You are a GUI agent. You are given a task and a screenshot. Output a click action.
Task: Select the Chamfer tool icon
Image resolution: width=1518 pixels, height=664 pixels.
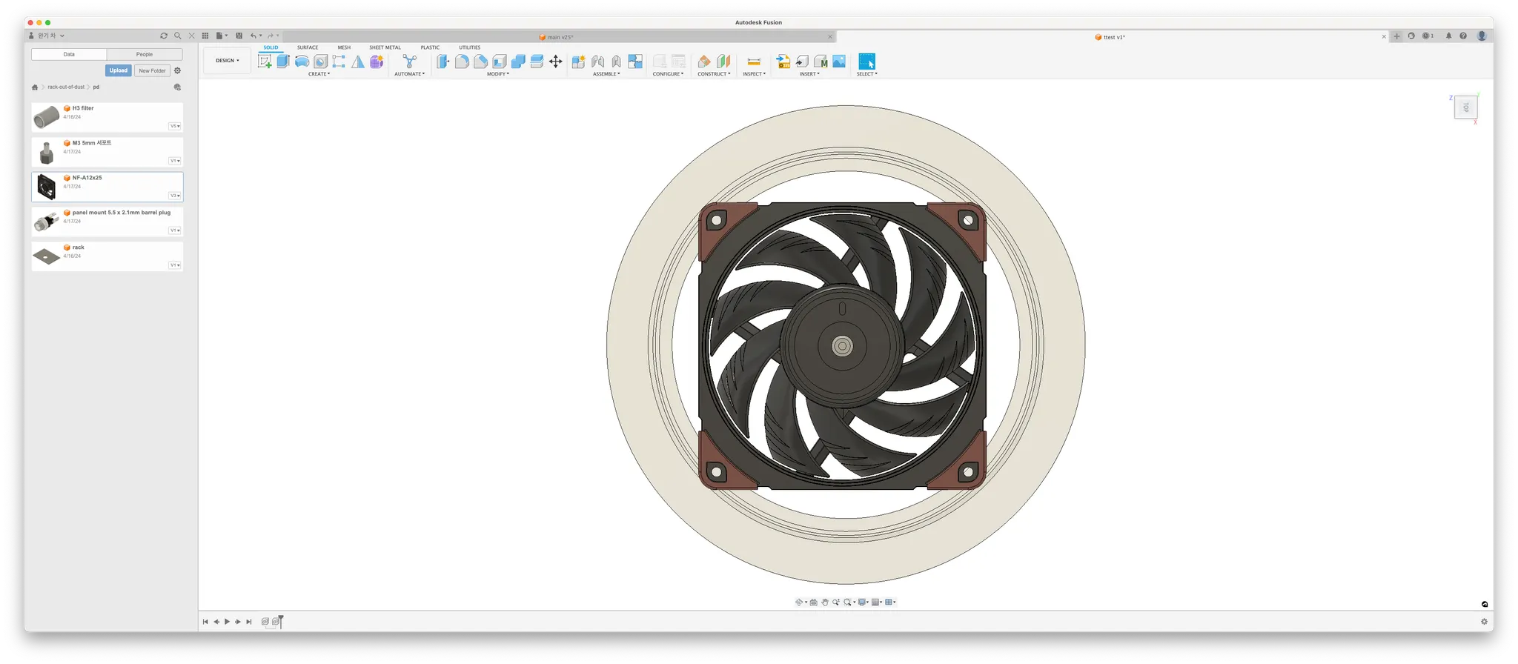480,62
